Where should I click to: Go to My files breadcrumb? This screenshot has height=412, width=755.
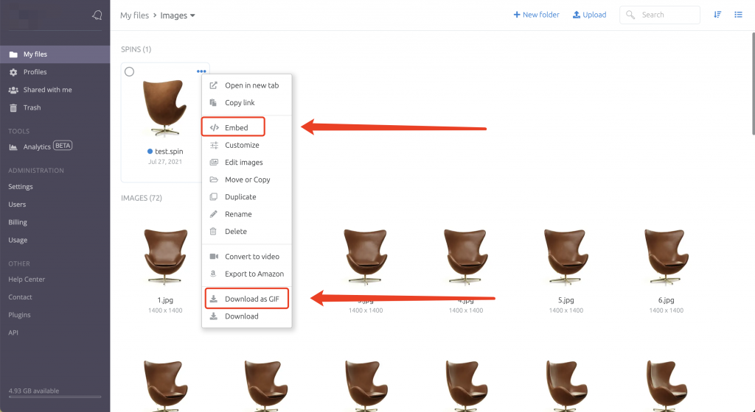tap(134, 15)
